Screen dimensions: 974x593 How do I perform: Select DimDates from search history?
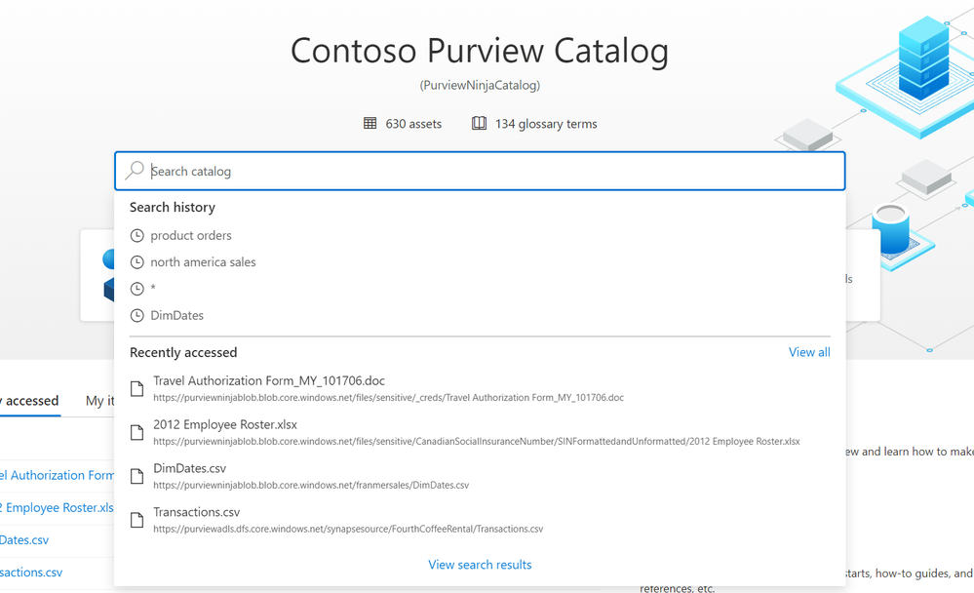[x=177, y=316]
